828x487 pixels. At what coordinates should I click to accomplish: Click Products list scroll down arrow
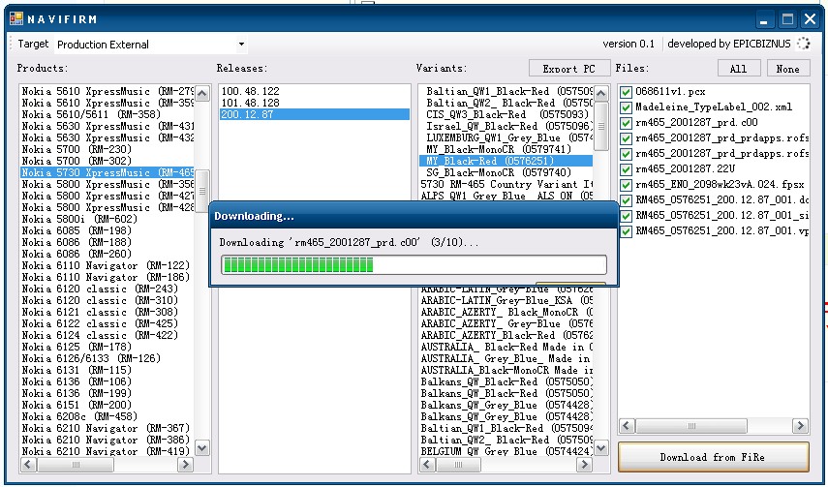(202, 448)
